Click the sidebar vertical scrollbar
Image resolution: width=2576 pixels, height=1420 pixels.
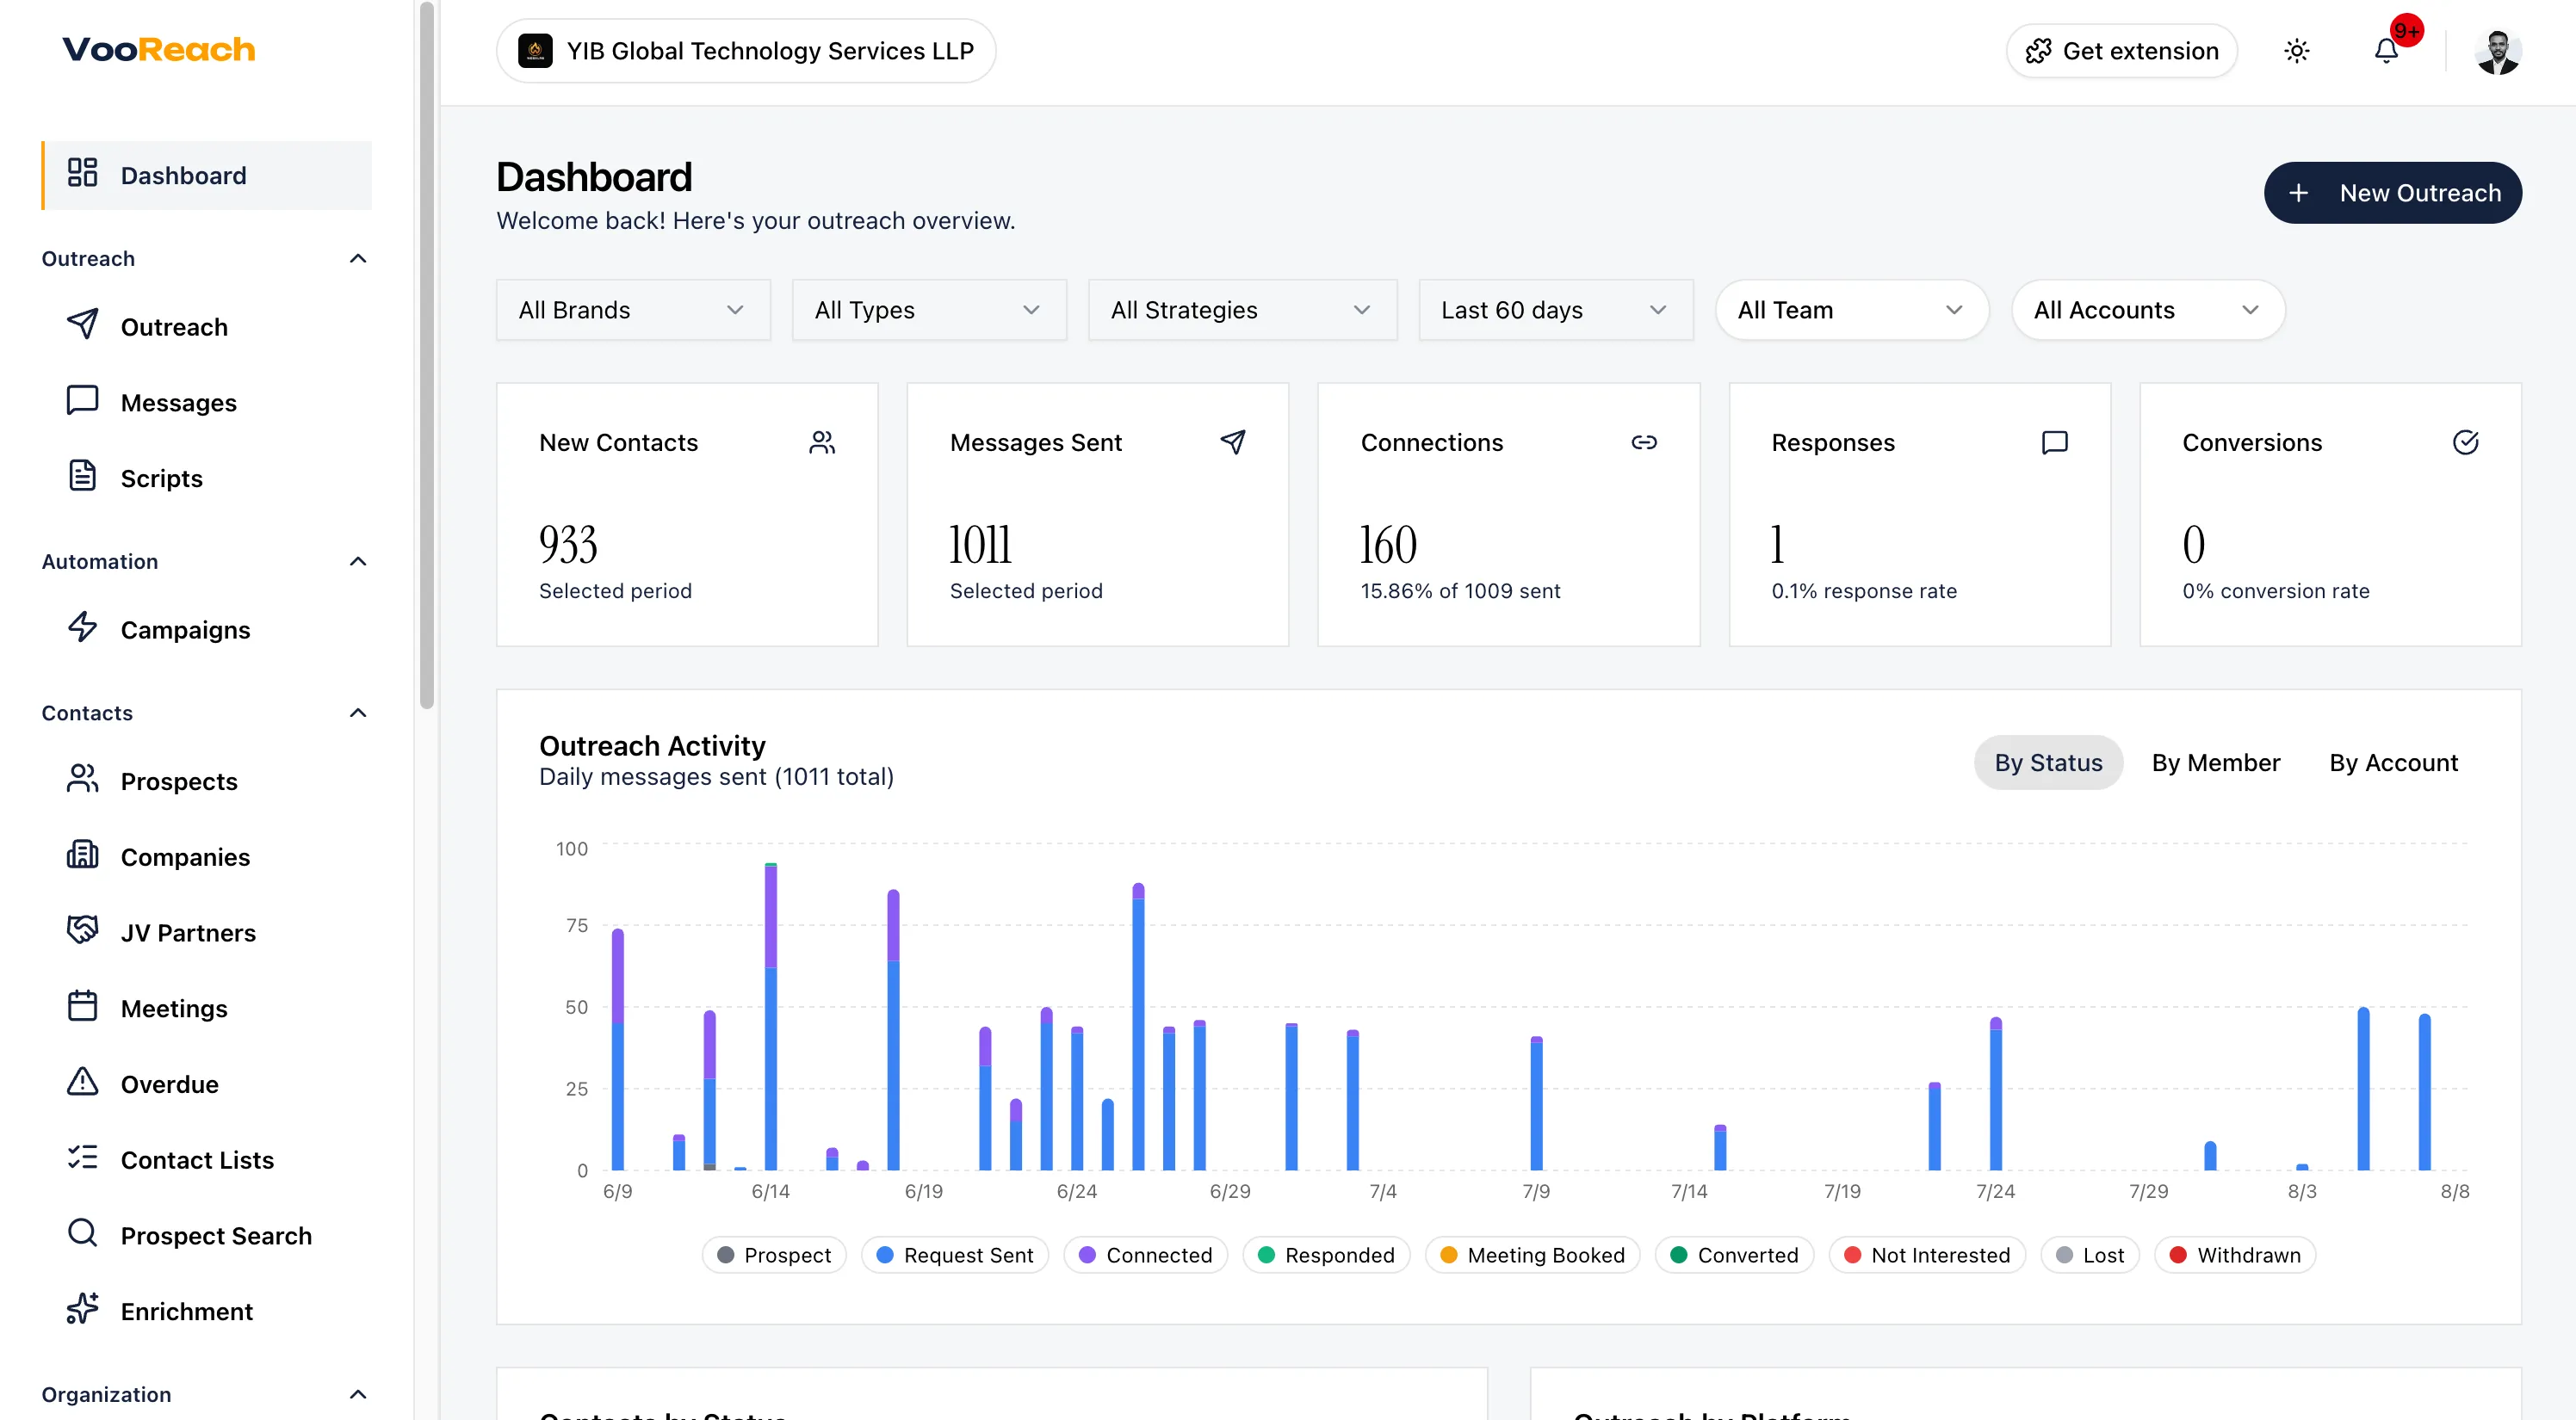click(x=427, y=355)
